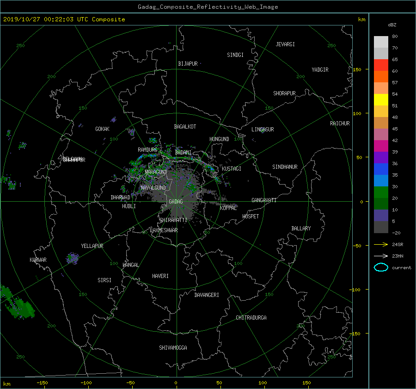Image resolution: width=416 pixels, height=389 pixels.
Task: Click the magenta 39-42 dBZ color swatch
Action: click(381, 146)
